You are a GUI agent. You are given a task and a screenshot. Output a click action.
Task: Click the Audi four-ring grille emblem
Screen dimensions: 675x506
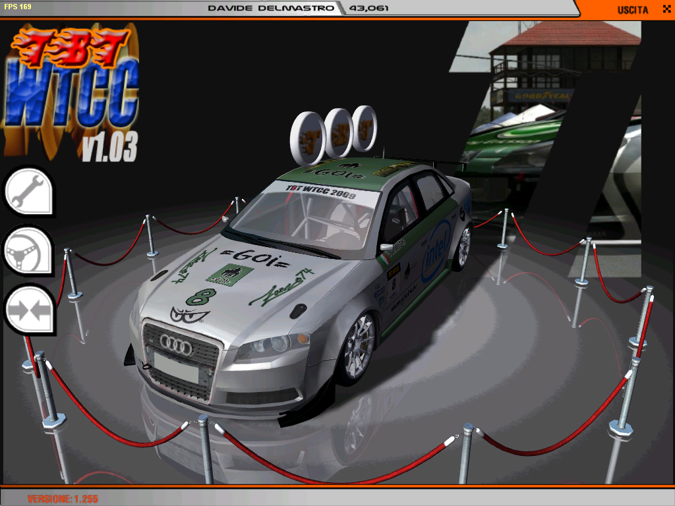point(176,343)
